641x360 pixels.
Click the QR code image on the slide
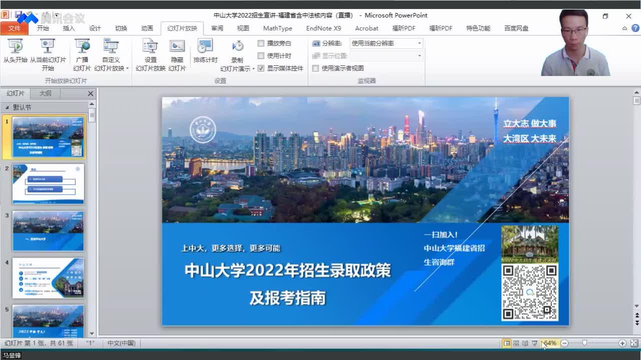[529, 292]
